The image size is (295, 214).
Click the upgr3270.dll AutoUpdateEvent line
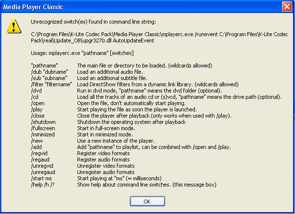(92, 40)
